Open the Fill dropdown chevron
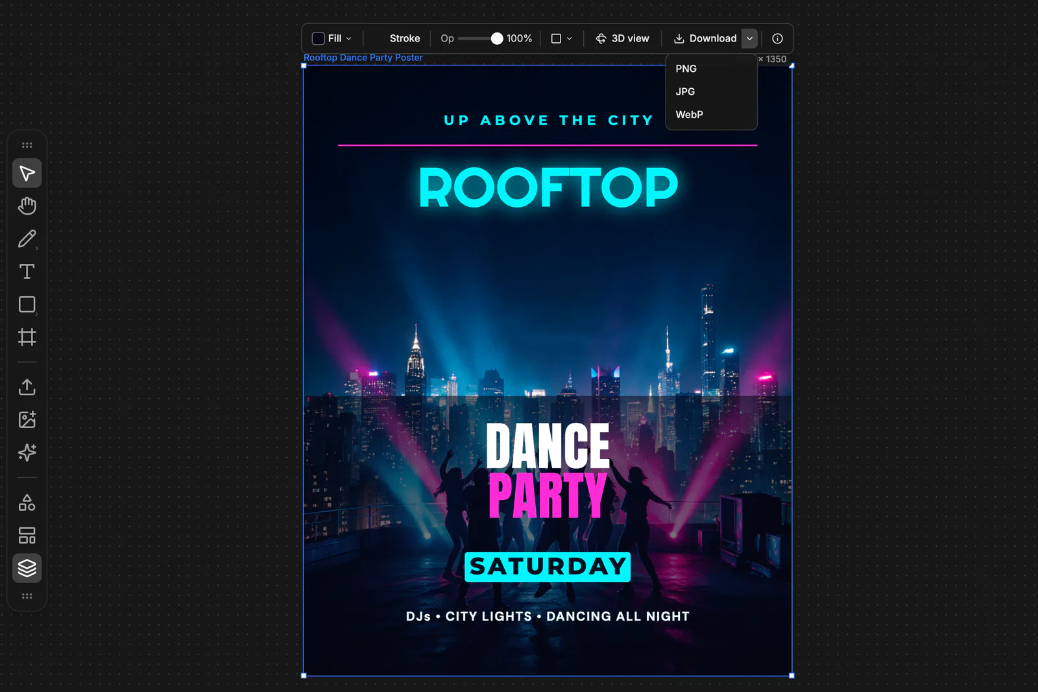The width and height of the screenshot is (1038, 692). [349, 39]
